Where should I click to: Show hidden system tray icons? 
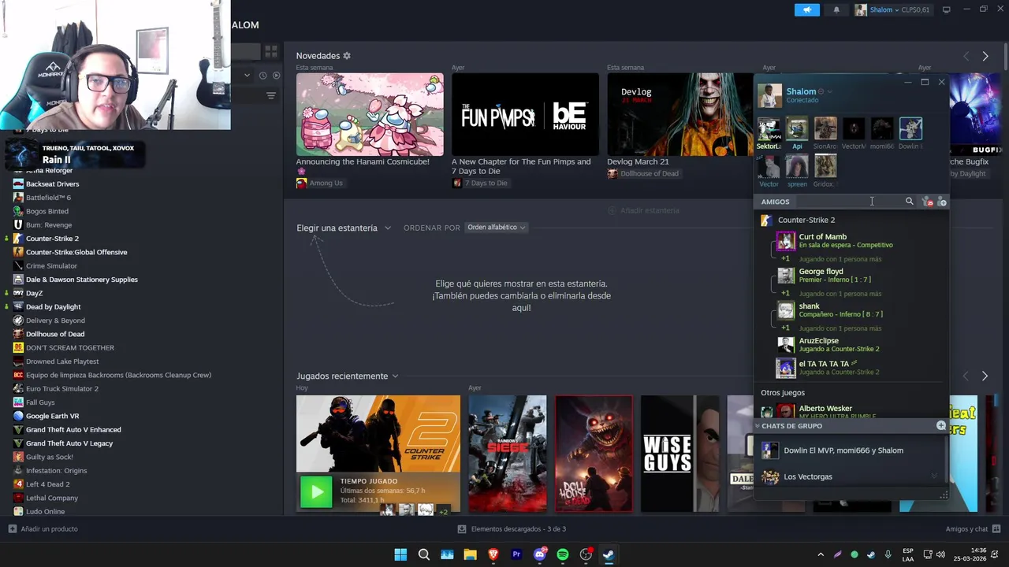point(820,554)
